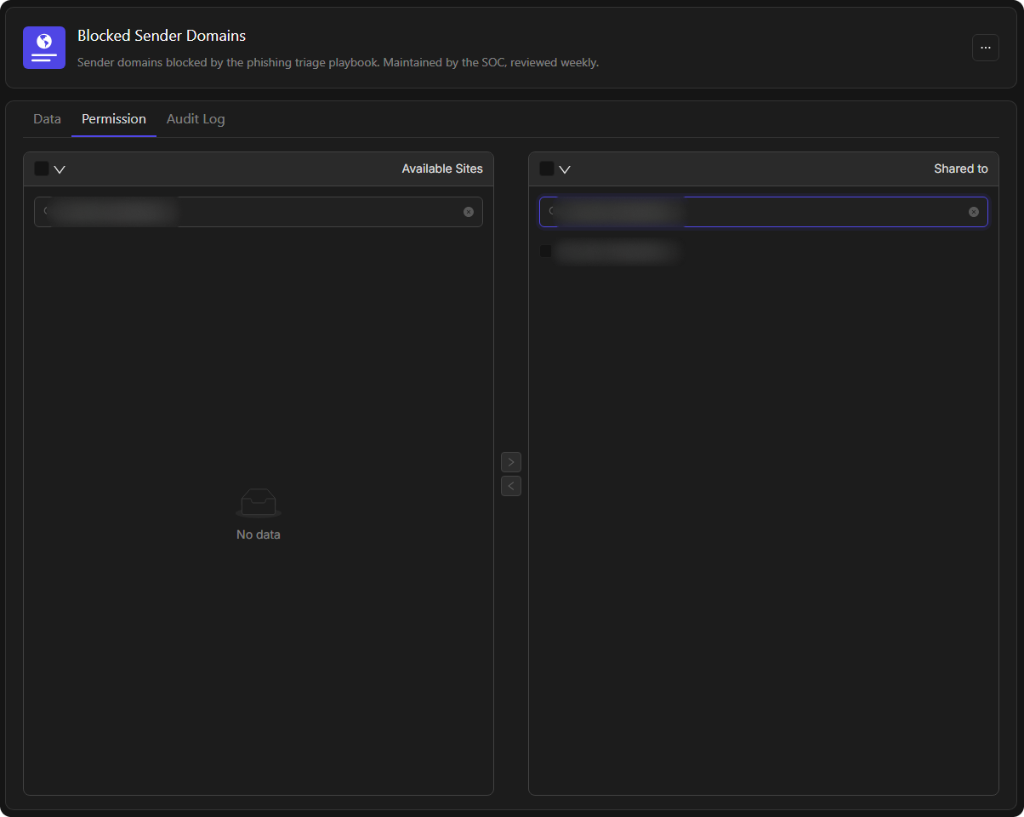Switch to the Data tab
This screenshot has width=1024, height=817.
47,119
